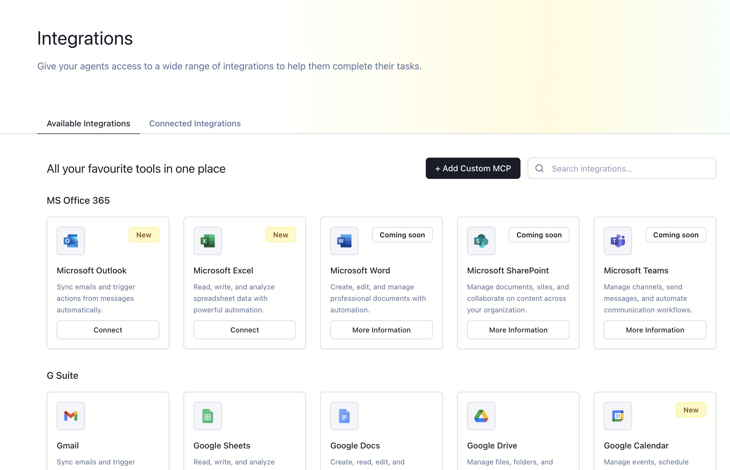730x470 pixels.
Task: Click 'All your favourite tools in one place'
Action: pyautogui.click(x=136, y=169)
